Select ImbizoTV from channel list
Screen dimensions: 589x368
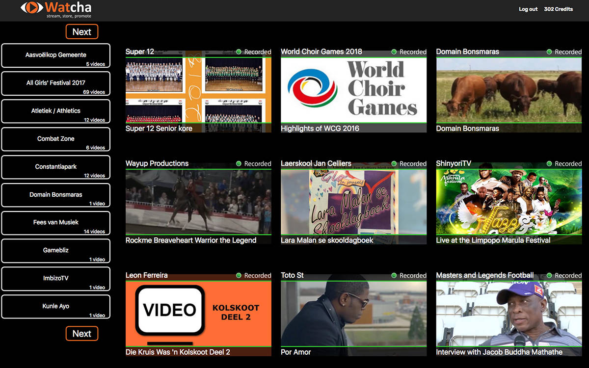tap(56, 279)
